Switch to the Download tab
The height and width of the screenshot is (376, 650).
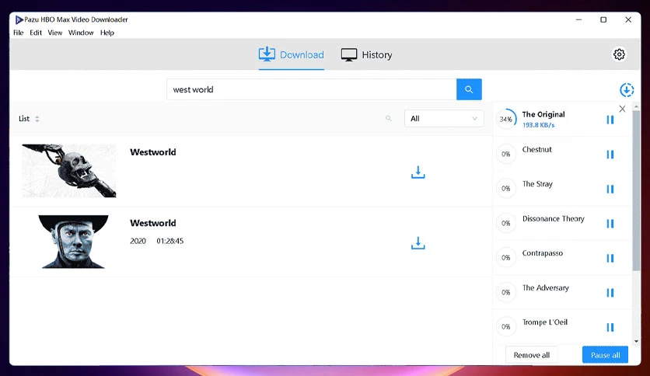tap(291, 54)
